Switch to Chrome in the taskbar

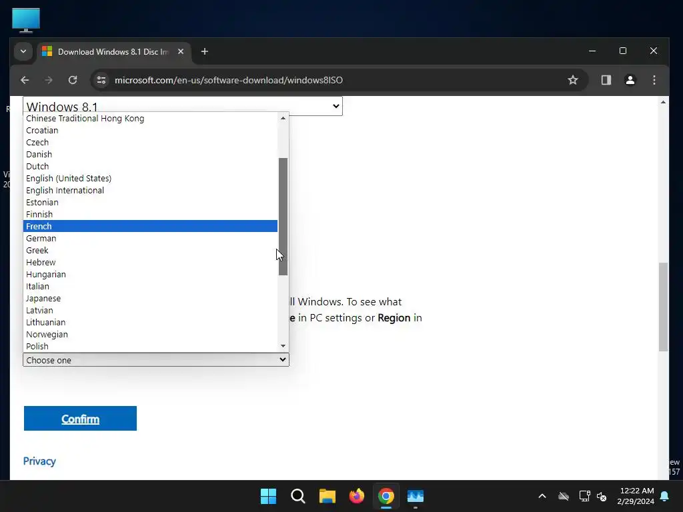[x=386, y=496]
